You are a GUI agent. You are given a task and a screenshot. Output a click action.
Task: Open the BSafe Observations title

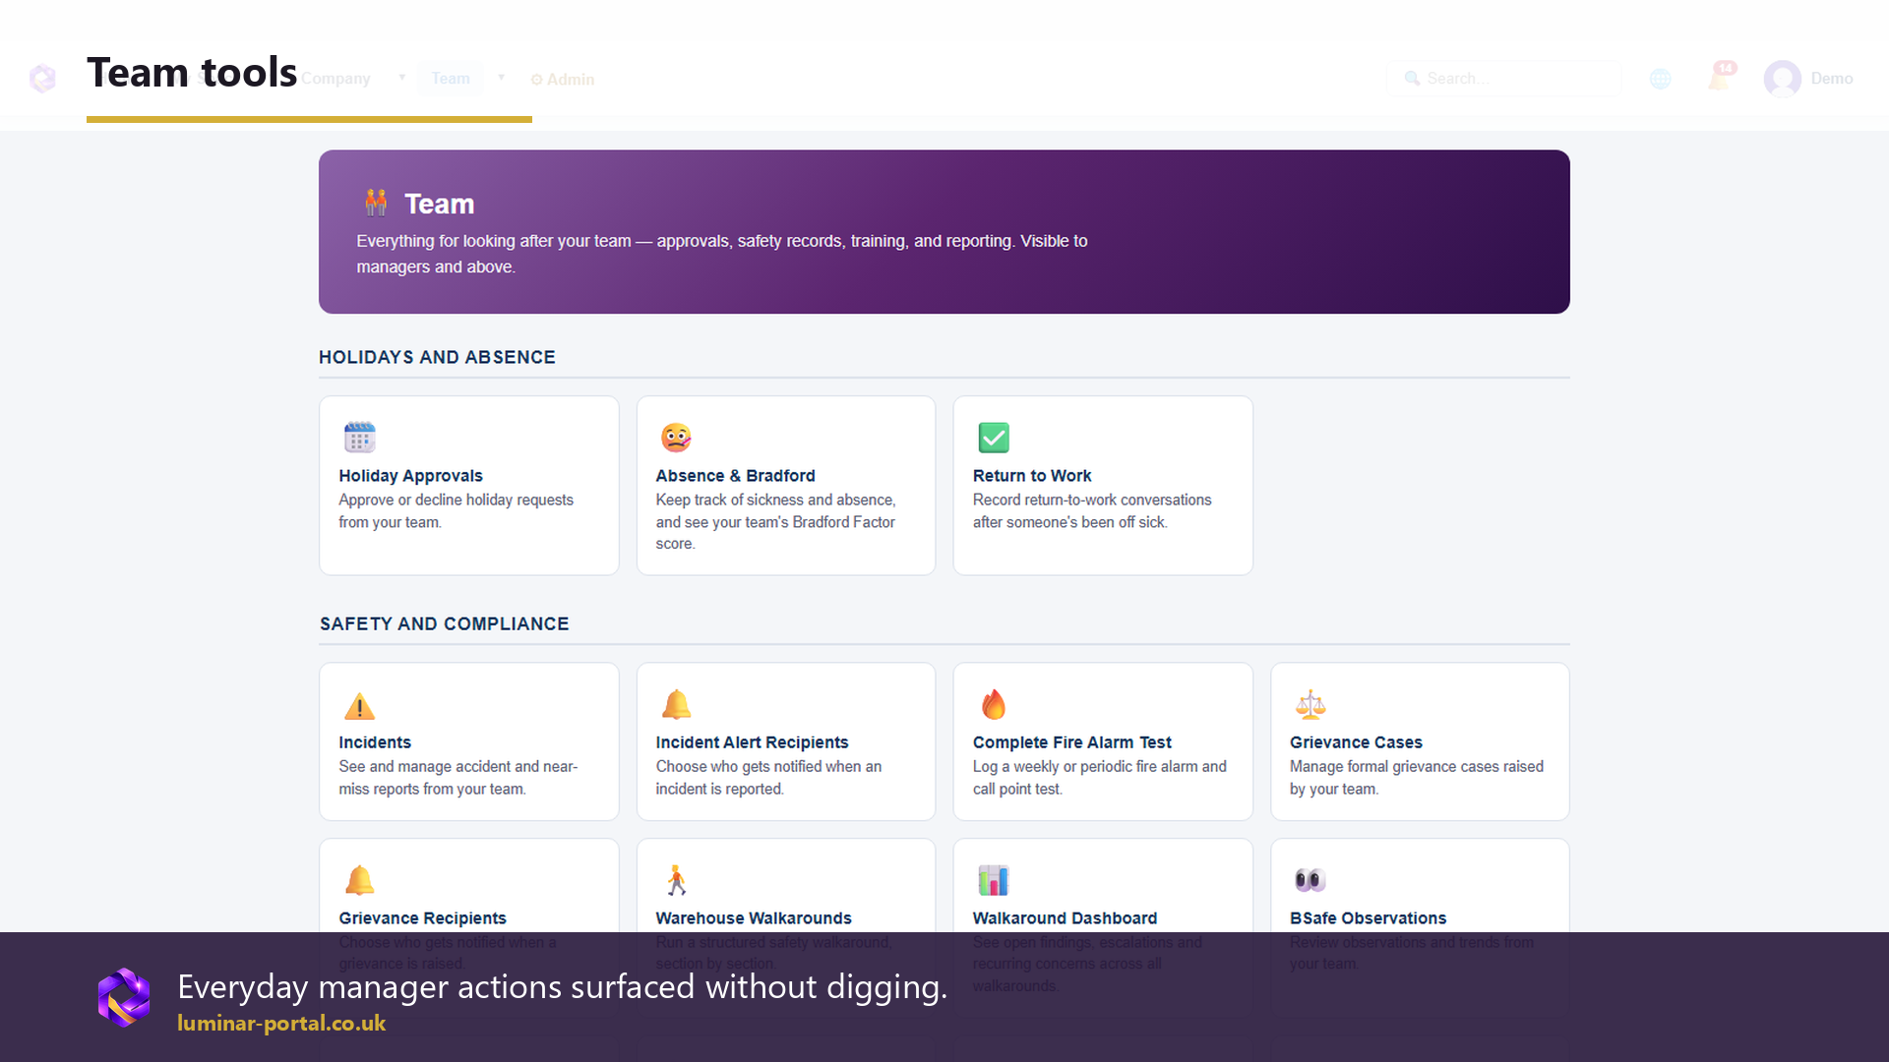tap(1368, 918)
